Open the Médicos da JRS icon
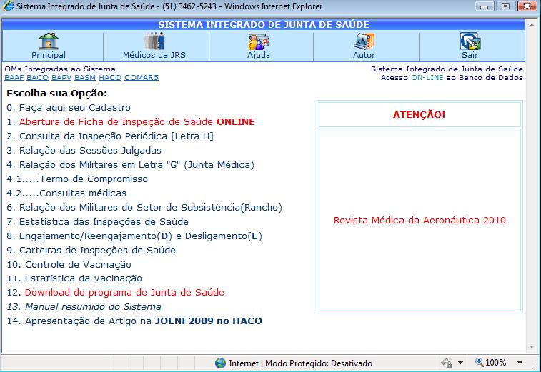Image resolution: width=541 pixels, height=372 pixels. (x=154, y=41)
